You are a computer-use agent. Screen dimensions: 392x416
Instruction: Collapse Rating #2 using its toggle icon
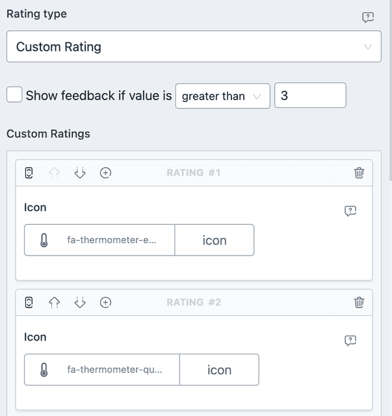click(29, 302)
